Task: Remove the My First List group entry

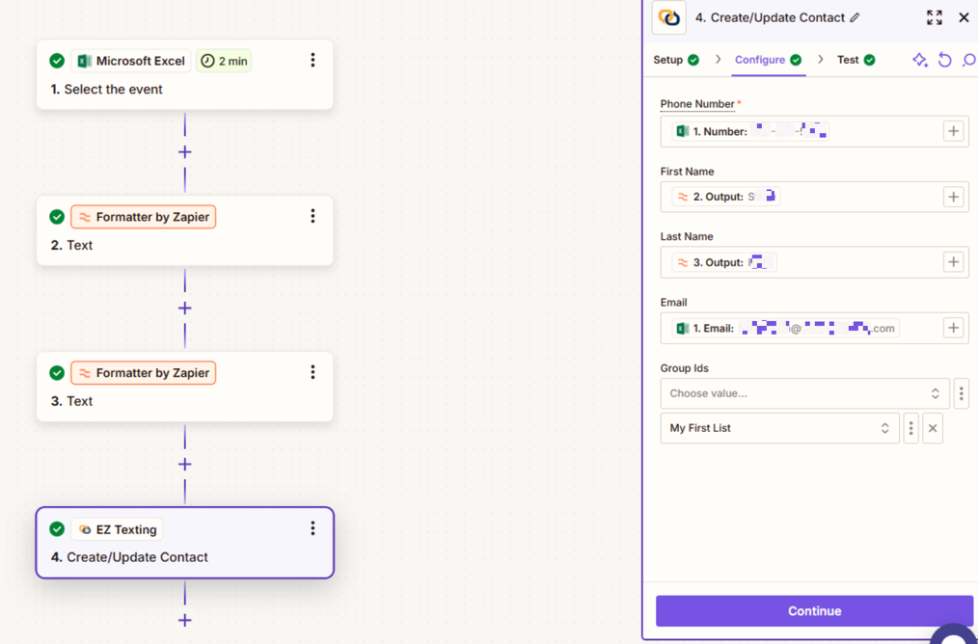Action: tap(933, 428)
